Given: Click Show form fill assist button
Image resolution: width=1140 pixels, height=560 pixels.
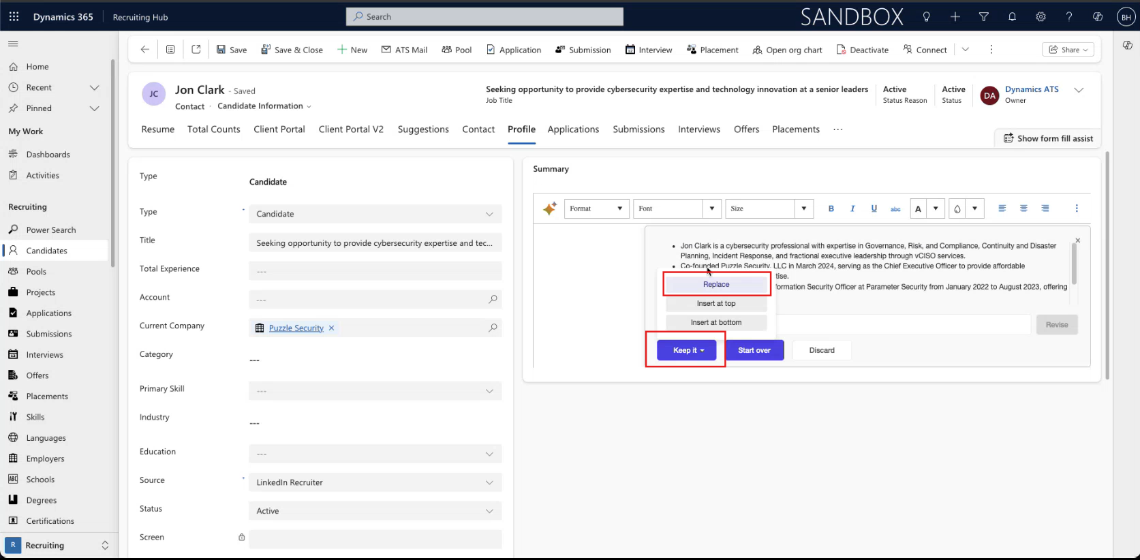Looking at the screenshot, I should [1048, 138].
